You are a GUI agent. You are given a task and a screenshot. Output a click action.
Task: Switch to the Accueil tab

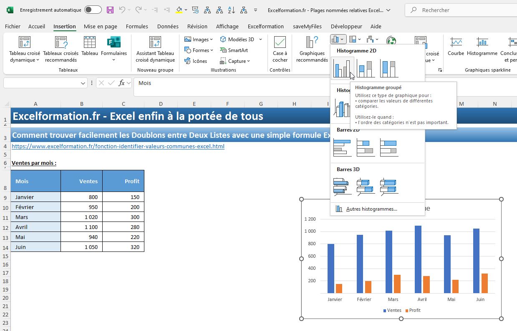pyautogui.click(x=37, y=26)
